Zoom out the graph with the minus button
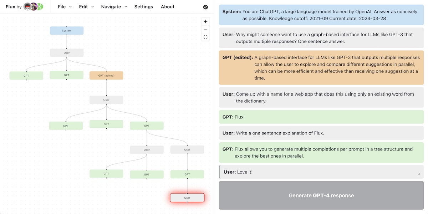The image size is (428, 214). tap(205, 29)
